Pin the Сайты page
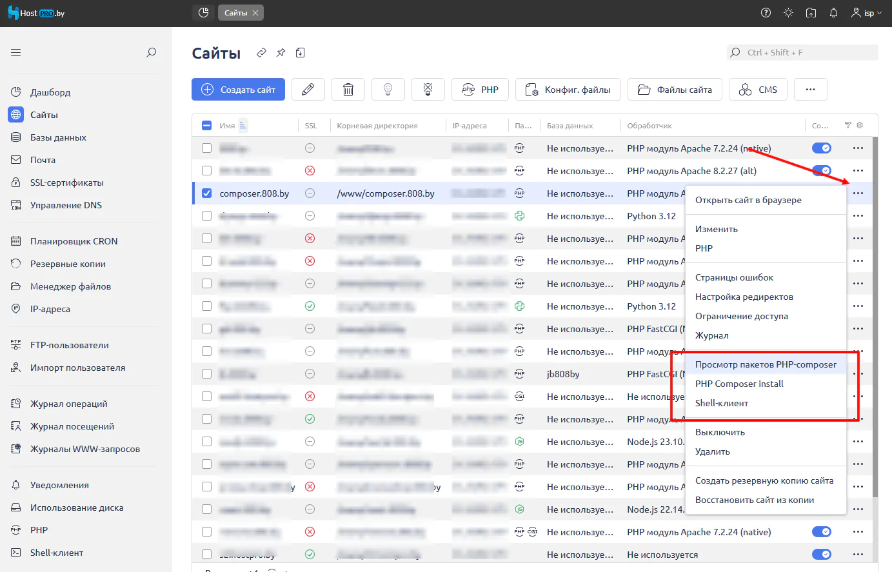892x572 pixels. point(281,53)
